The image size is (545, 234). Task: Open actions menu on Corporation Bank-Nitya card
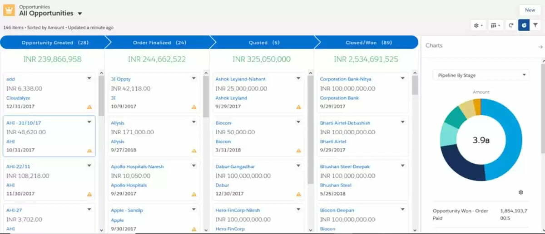(402, 78)
